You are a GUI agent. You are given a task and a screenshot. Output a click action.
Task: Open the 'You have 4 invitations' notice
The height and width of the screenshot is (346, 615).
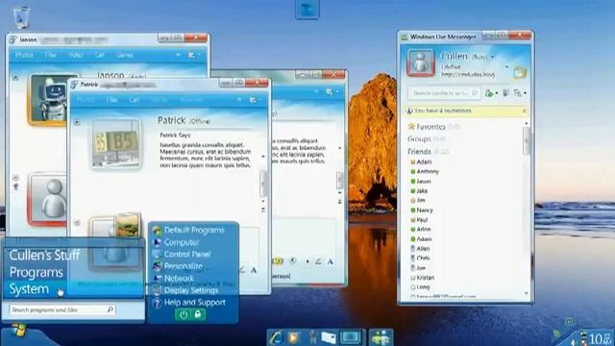pyautogui.click(x=443, y=111)
